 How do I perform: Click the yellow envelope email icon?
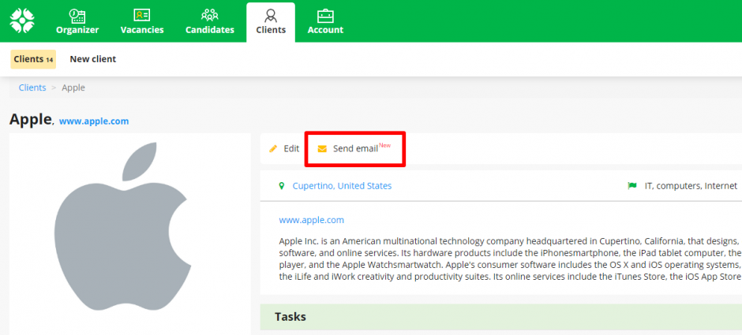[x=322, y=148]
